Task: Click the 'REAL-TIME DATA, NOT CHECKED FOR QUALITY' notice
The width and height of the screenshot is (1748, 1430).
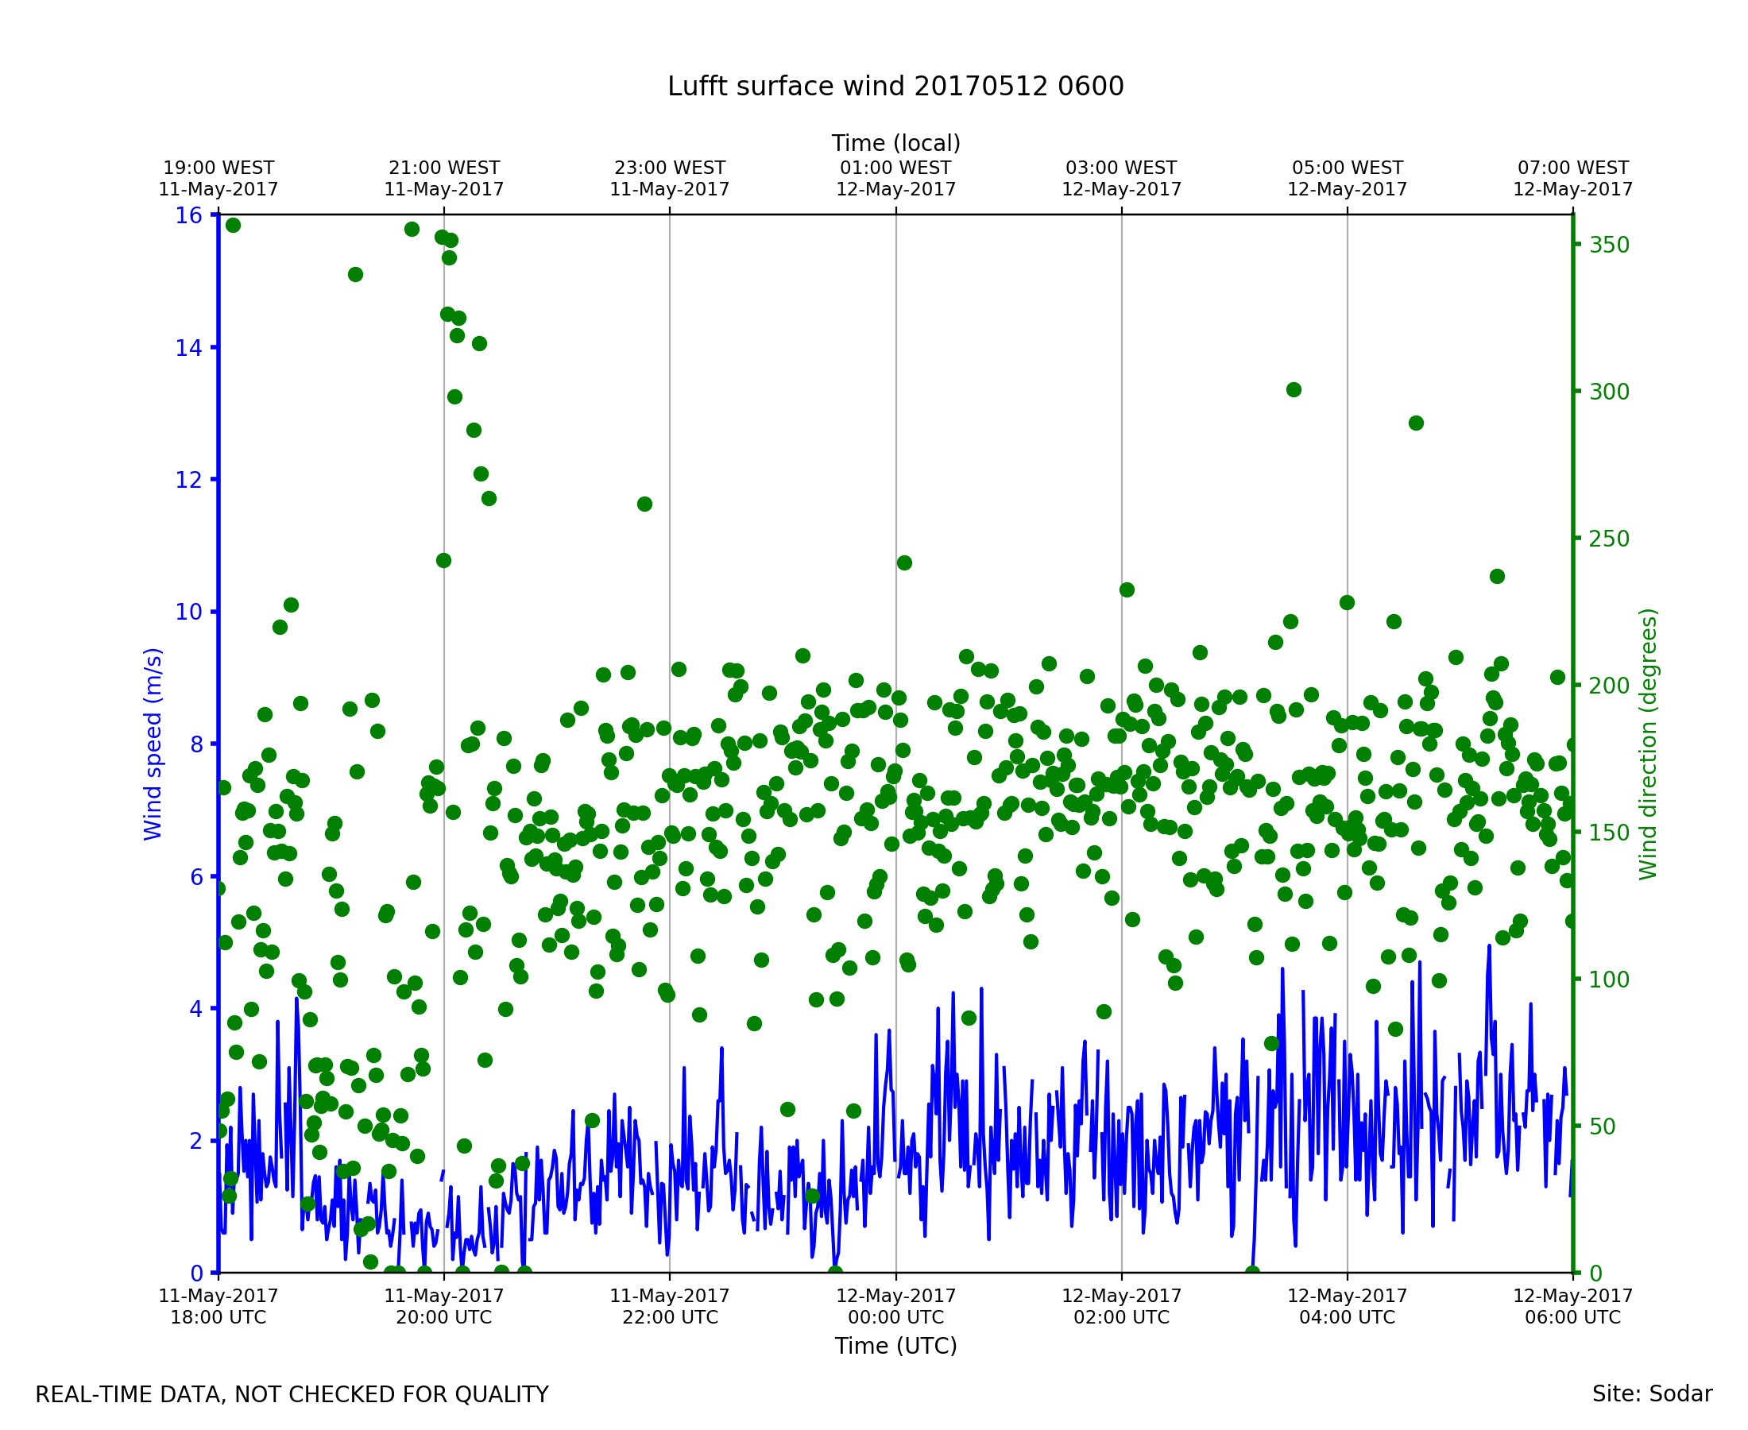Action: coord(292,1394)
